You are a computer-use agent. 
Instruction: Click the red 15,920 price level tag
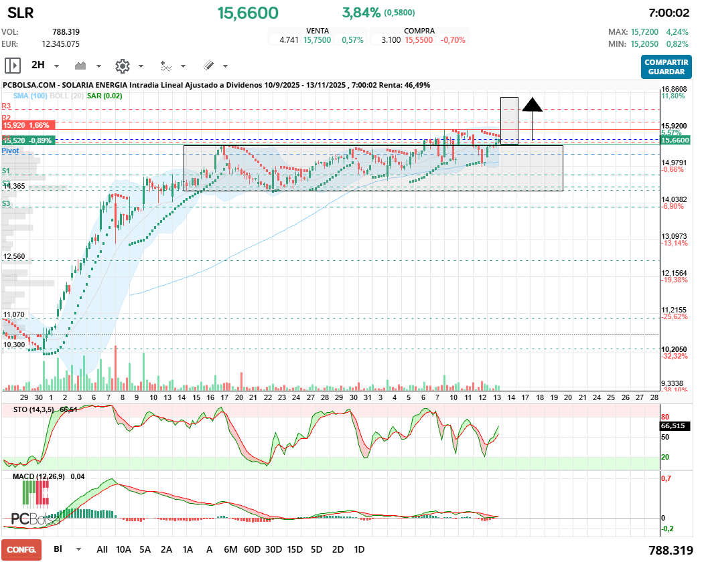point(28,125)
